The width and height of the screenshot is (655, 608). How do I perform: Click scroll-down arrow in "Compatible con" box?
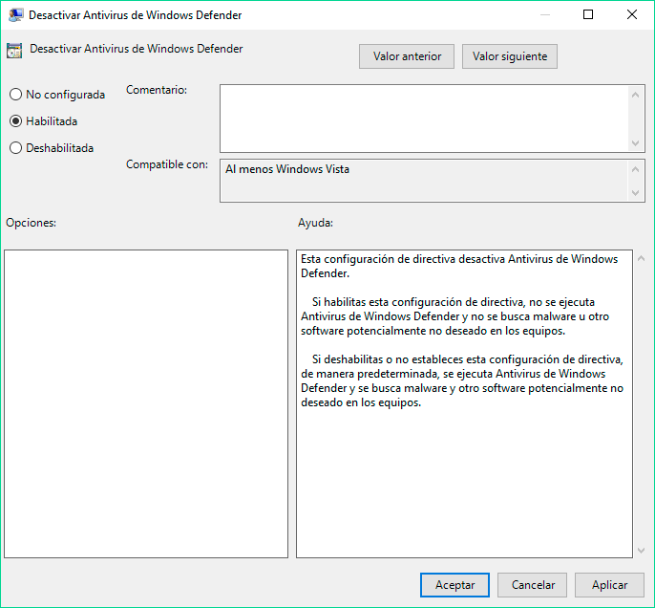click(635, 193)
